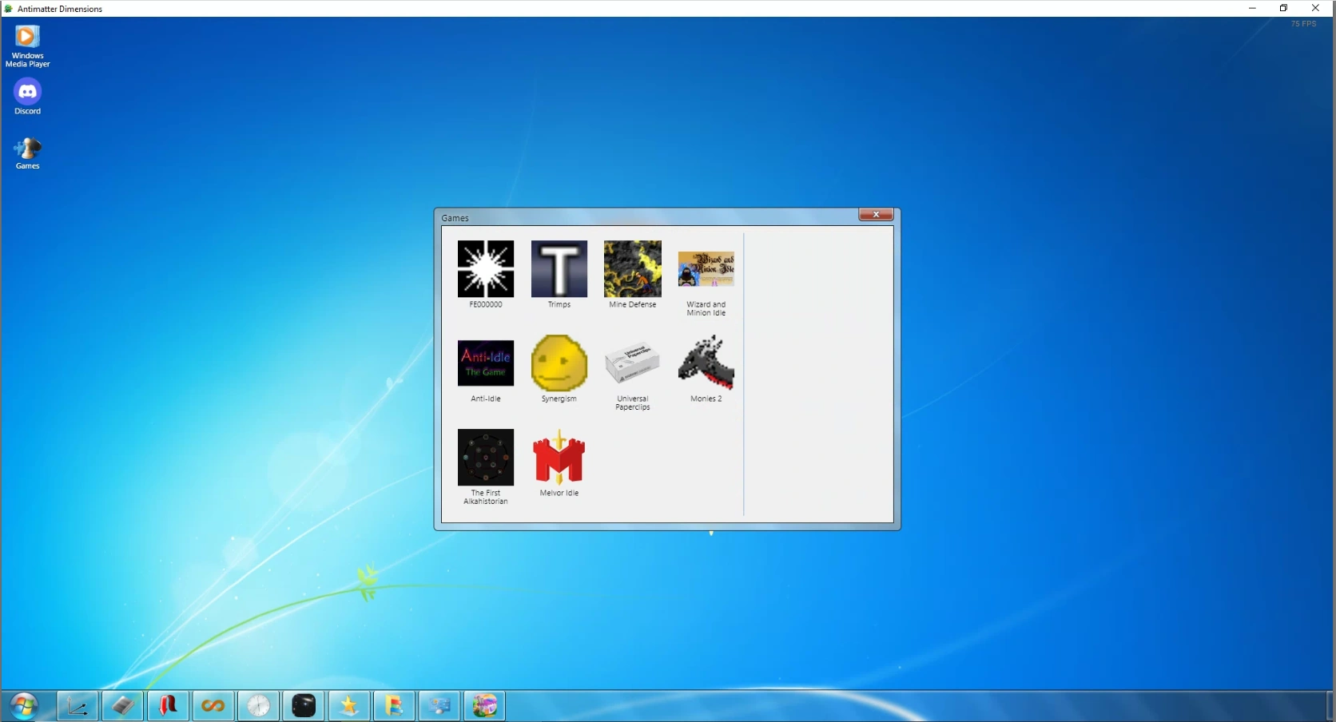The image size is (1336, 722).
Task: Open the clock taskbar icon
Action: 258,706
